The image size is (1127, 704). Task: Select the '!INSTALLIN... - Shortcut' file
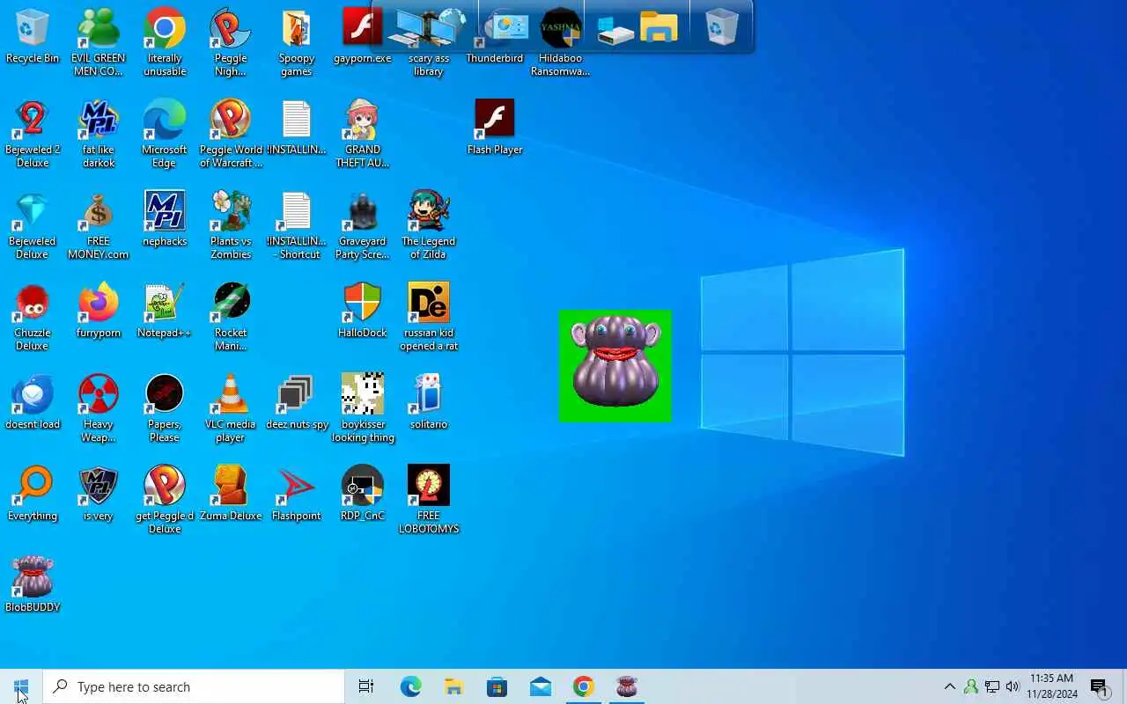click(297, 225)
